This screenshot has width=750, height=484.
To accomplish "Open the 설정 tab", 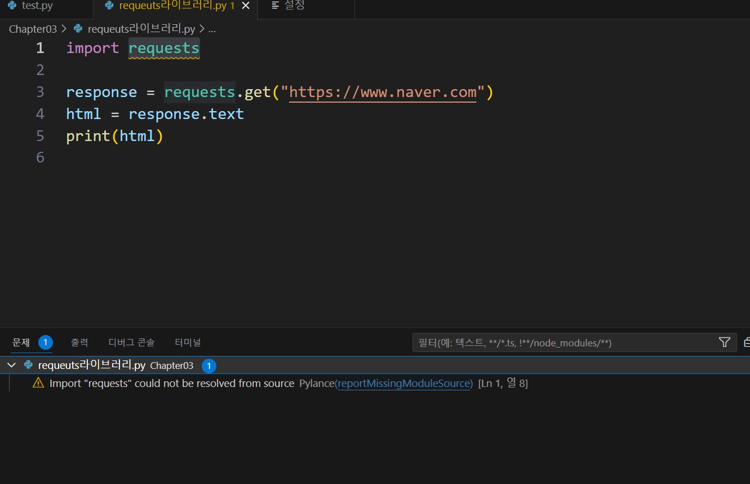I will coord(294,6).
